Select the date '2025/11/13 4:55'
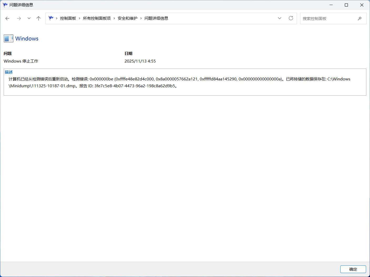The image size is (370, 277). 140,61
